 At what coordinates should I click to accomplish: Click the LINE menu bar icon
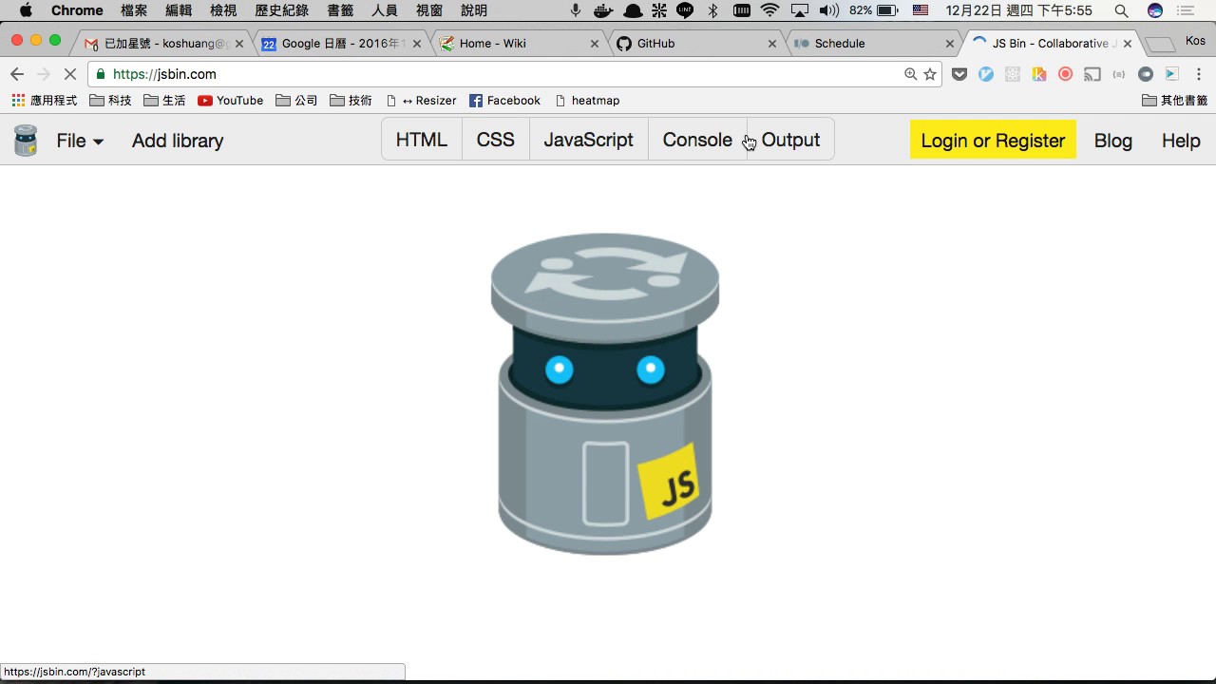tap(685, 10)
